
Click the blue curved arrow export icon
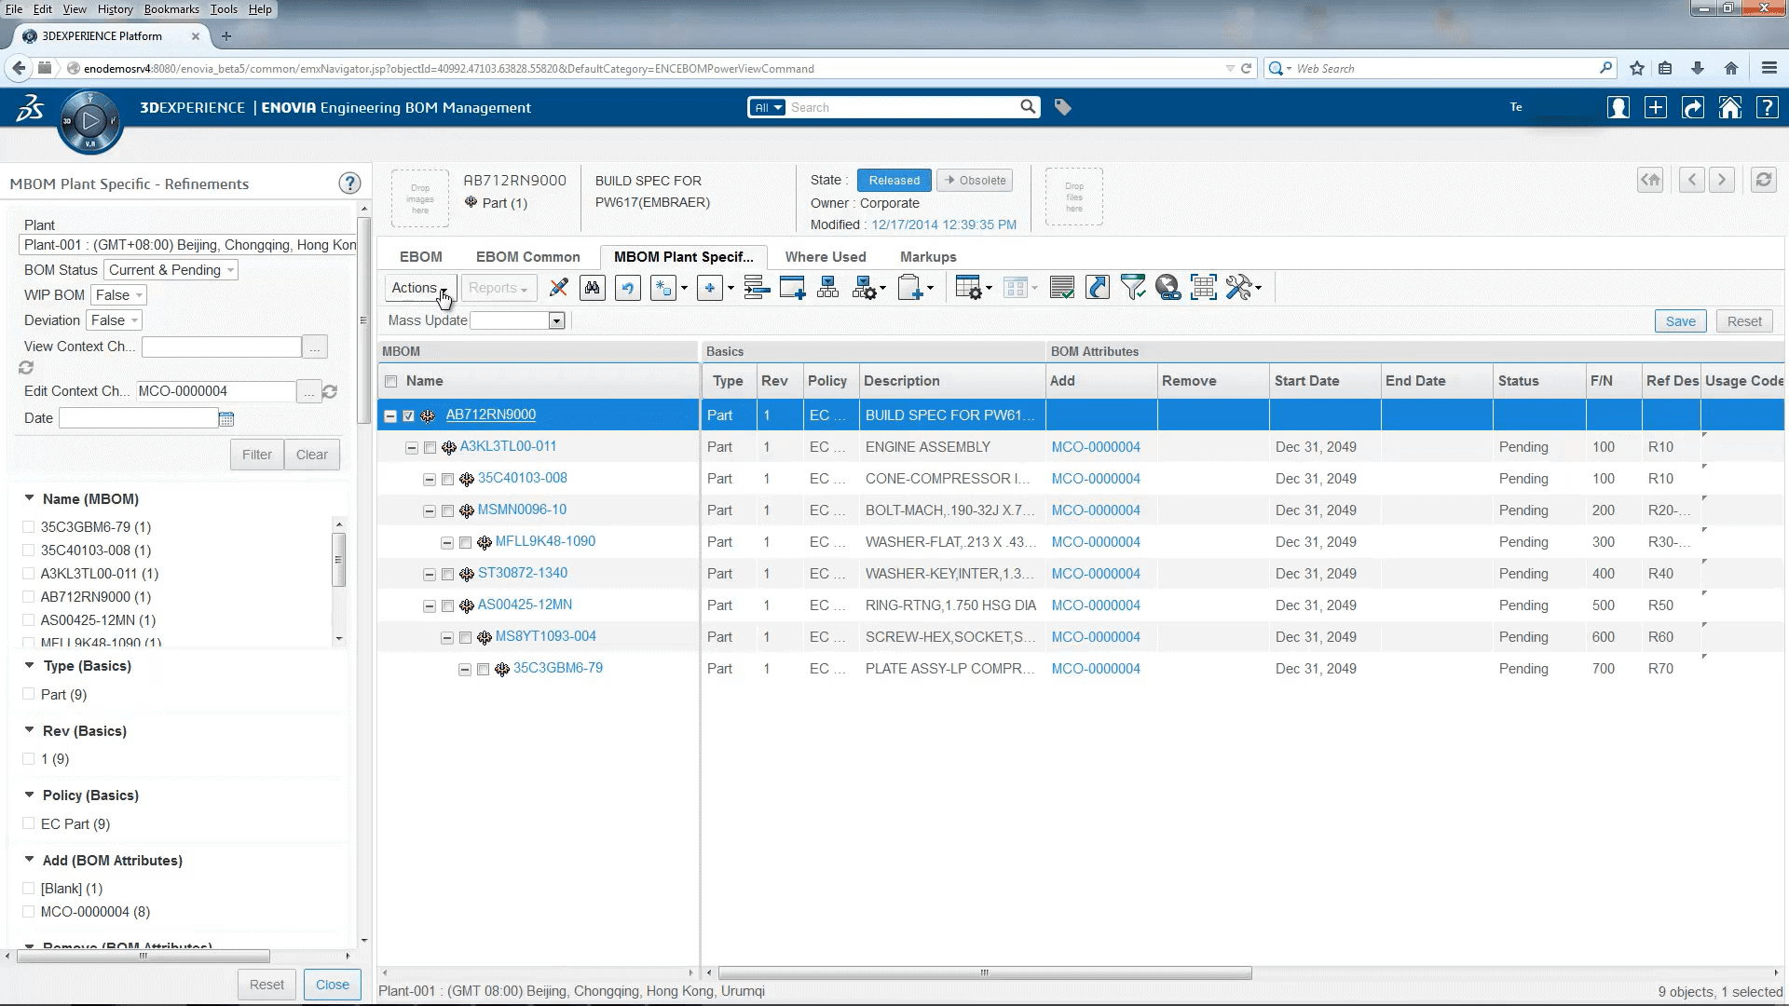pyautogui.click(x=1098, y=288)
